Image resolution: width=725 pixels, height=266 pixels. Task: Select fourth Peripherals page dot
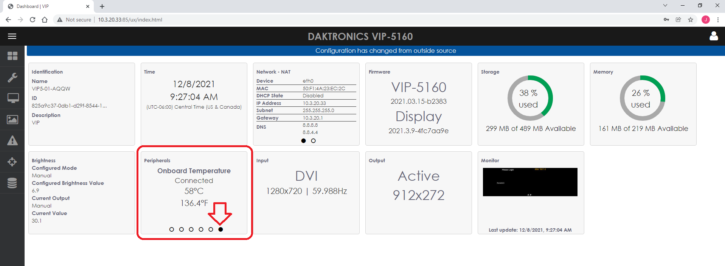click(x=201, y=229)
